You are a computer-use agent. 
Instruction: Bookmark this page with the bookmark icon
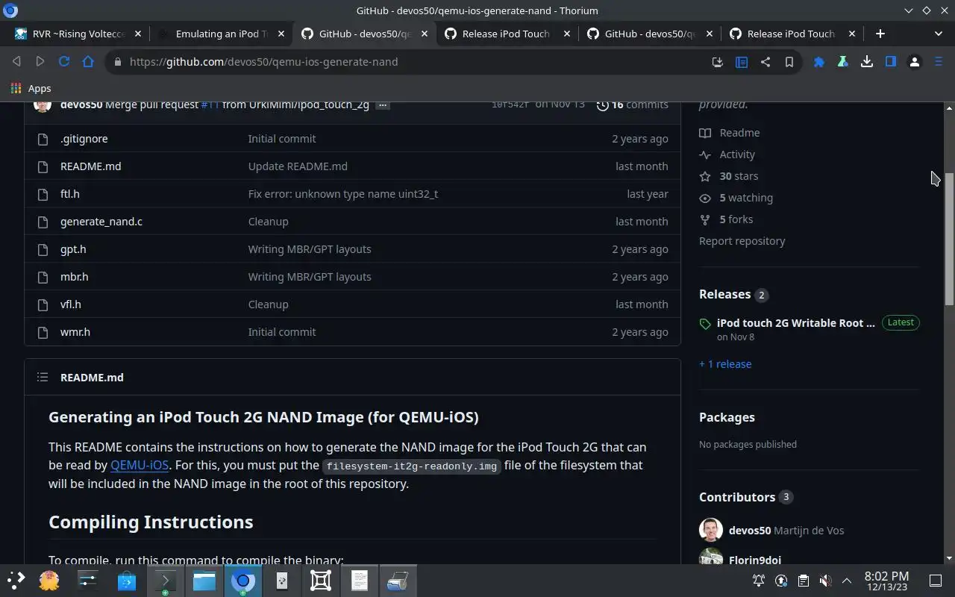coord(789,62)
